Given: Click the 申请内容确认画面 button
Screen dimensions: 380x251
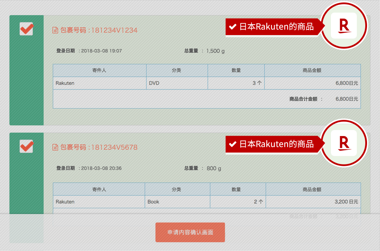Looking at the screenshot, I should (x=190, y=232).
